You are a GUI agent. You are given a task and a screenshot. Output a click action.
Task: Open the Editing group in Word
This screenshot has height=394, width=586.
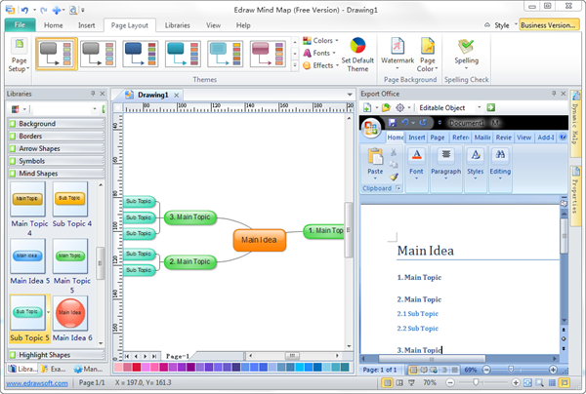(500, 164)
